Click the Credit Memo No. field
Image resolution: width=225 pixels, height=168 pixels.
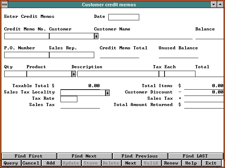(x=26, y=36)
